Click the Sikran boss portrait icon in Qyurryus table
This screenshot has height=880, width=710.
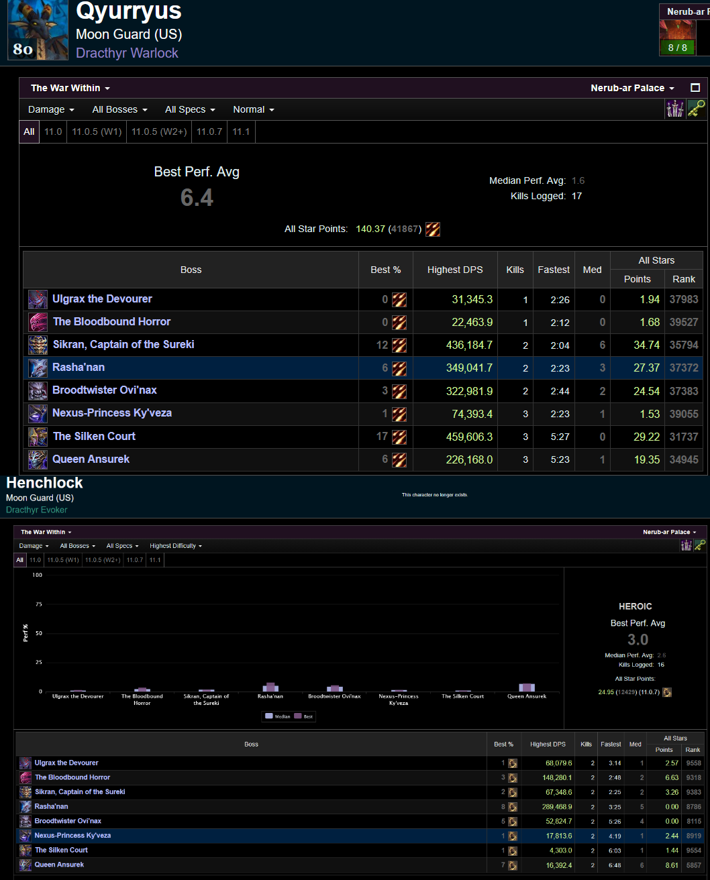point(38,345)
